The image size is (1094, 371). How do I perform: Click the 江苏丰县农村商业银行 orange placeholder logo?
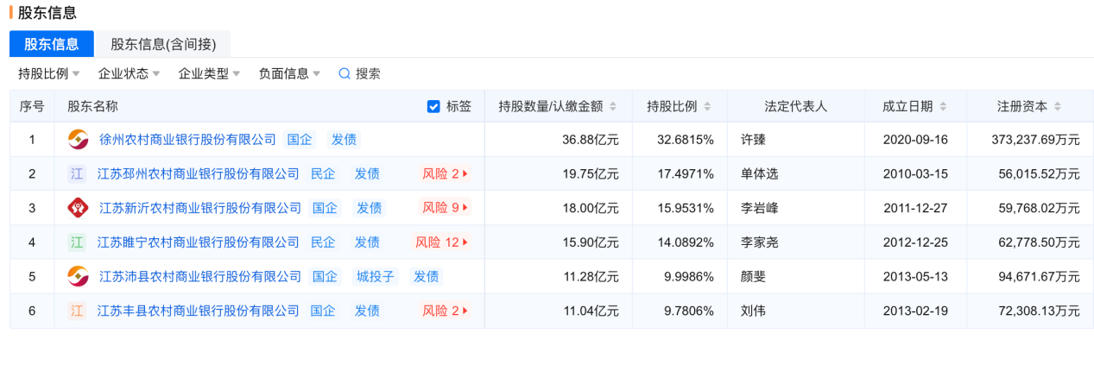pyautogui.click(x=77, y=311)
